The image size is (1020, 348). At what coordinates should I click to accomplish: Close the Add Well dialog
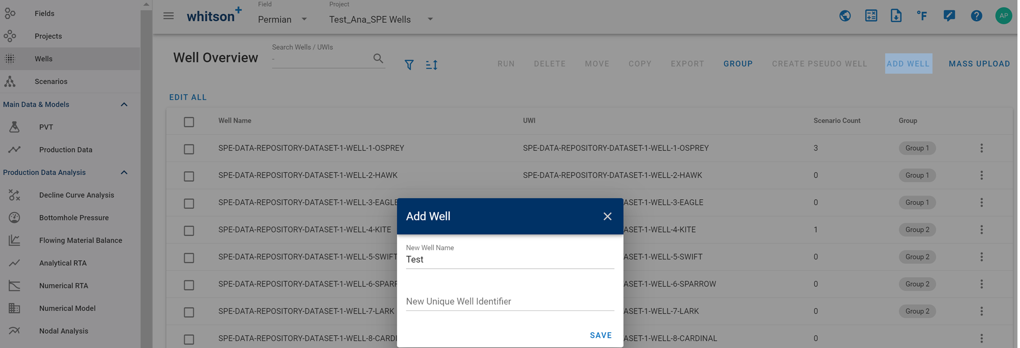click(x=607, y=216)
